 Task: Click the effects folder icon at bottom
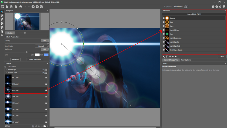tap(45, 126)
